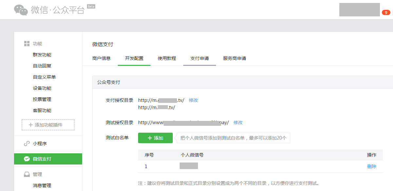Open 设备功能 in sidebar
The width and height of the screenshot is (393, 191).
(42, 88)
